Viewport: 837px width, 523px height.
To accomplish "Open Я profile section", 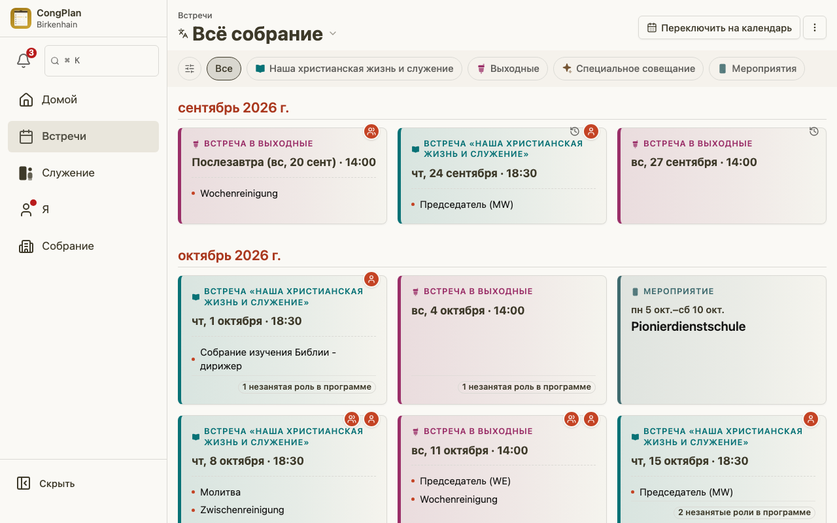I will (83, 210).
